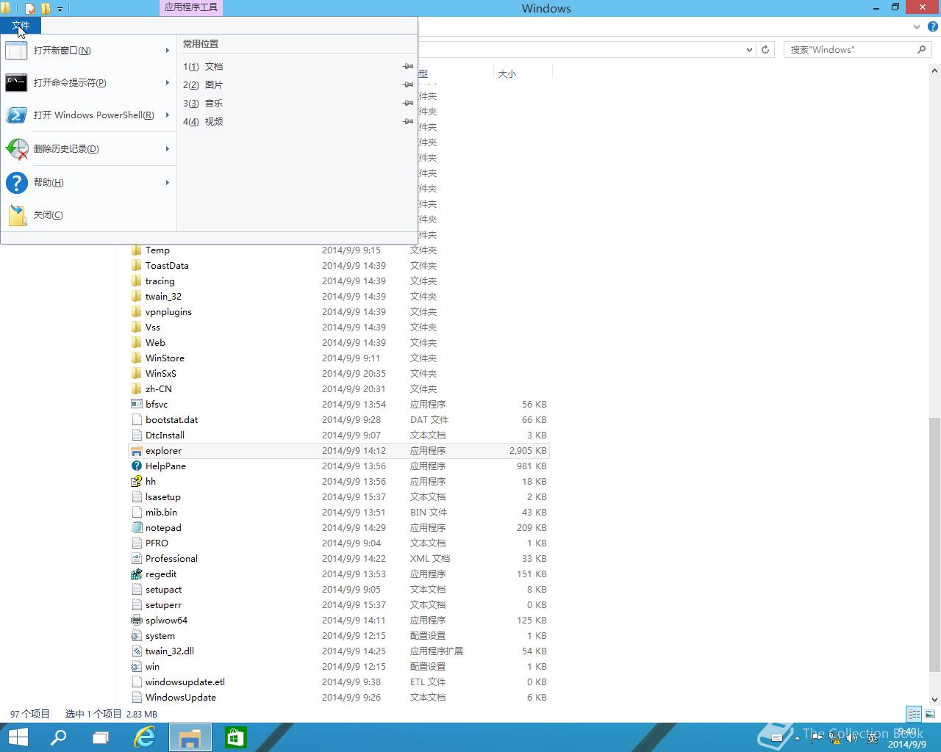Select the bfsvc application icon
This screenshot has width=941, height=752.
coord(136,405)
